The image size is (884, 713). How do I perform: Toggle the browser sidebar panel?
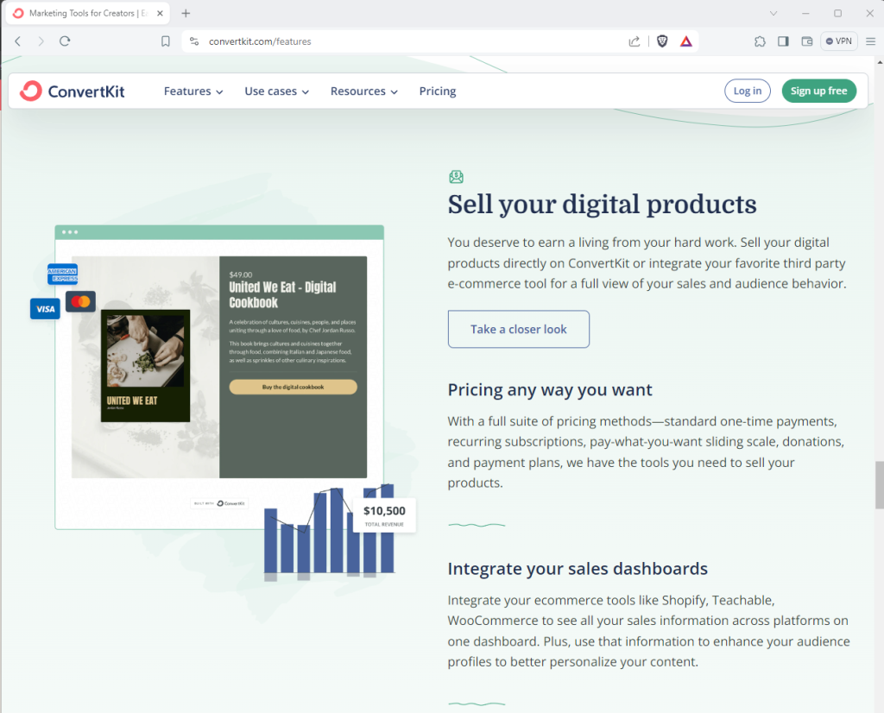[x=783, y=41]
